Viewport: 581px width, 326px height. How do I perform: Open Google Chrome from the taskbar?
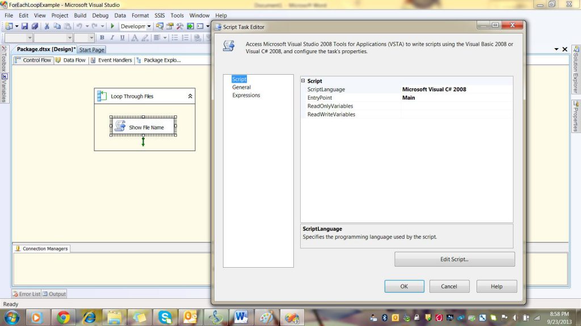click(64, 318)
